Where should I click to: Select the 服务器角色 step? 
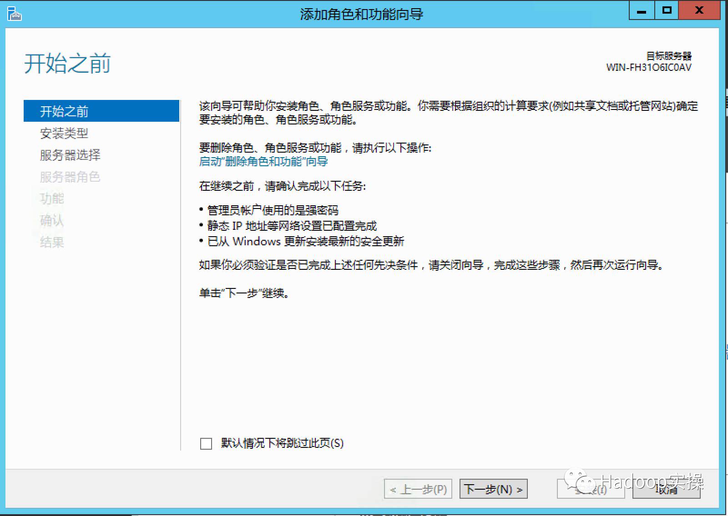pos(70,177)
